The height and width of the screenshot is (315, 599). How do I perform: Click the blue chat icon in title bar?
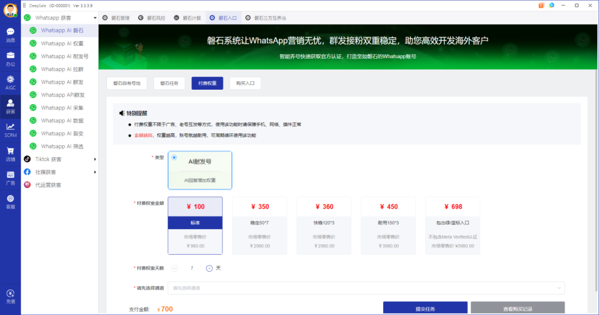point(552,6)
